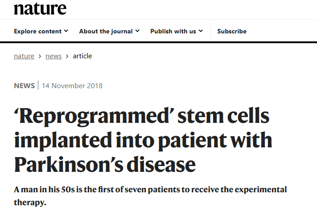Screen dimensions: 317x211
Task: Click the breadcrumb chevron after nature
Action: pos(40,56)
